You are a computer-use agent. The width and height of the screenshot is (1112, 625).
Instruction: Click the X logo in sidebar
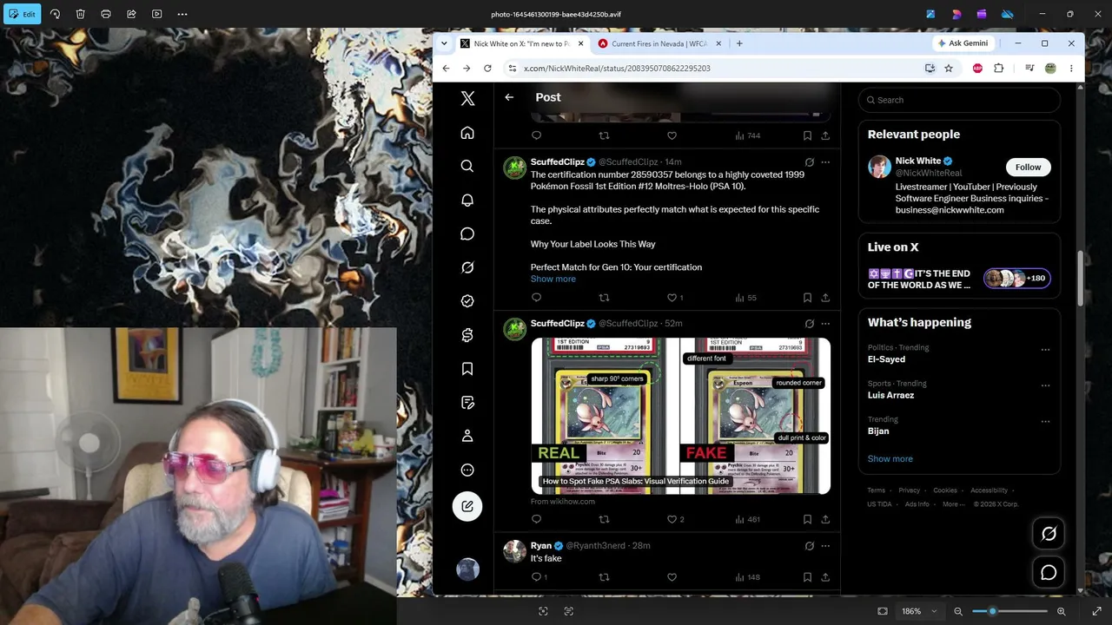[467, 99]
